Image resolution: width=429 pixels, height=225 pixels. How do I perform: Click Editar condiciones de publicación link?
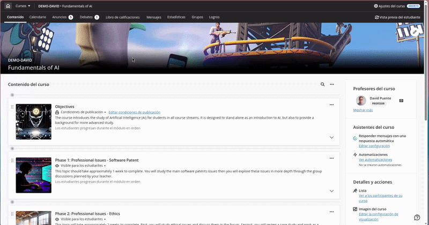tap(135, 112)
